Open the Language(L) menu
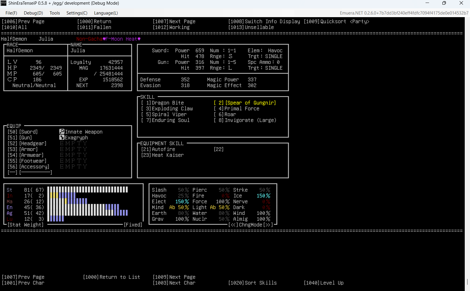Viewport: 470px width, 291px height. click(x=106, y=13)
